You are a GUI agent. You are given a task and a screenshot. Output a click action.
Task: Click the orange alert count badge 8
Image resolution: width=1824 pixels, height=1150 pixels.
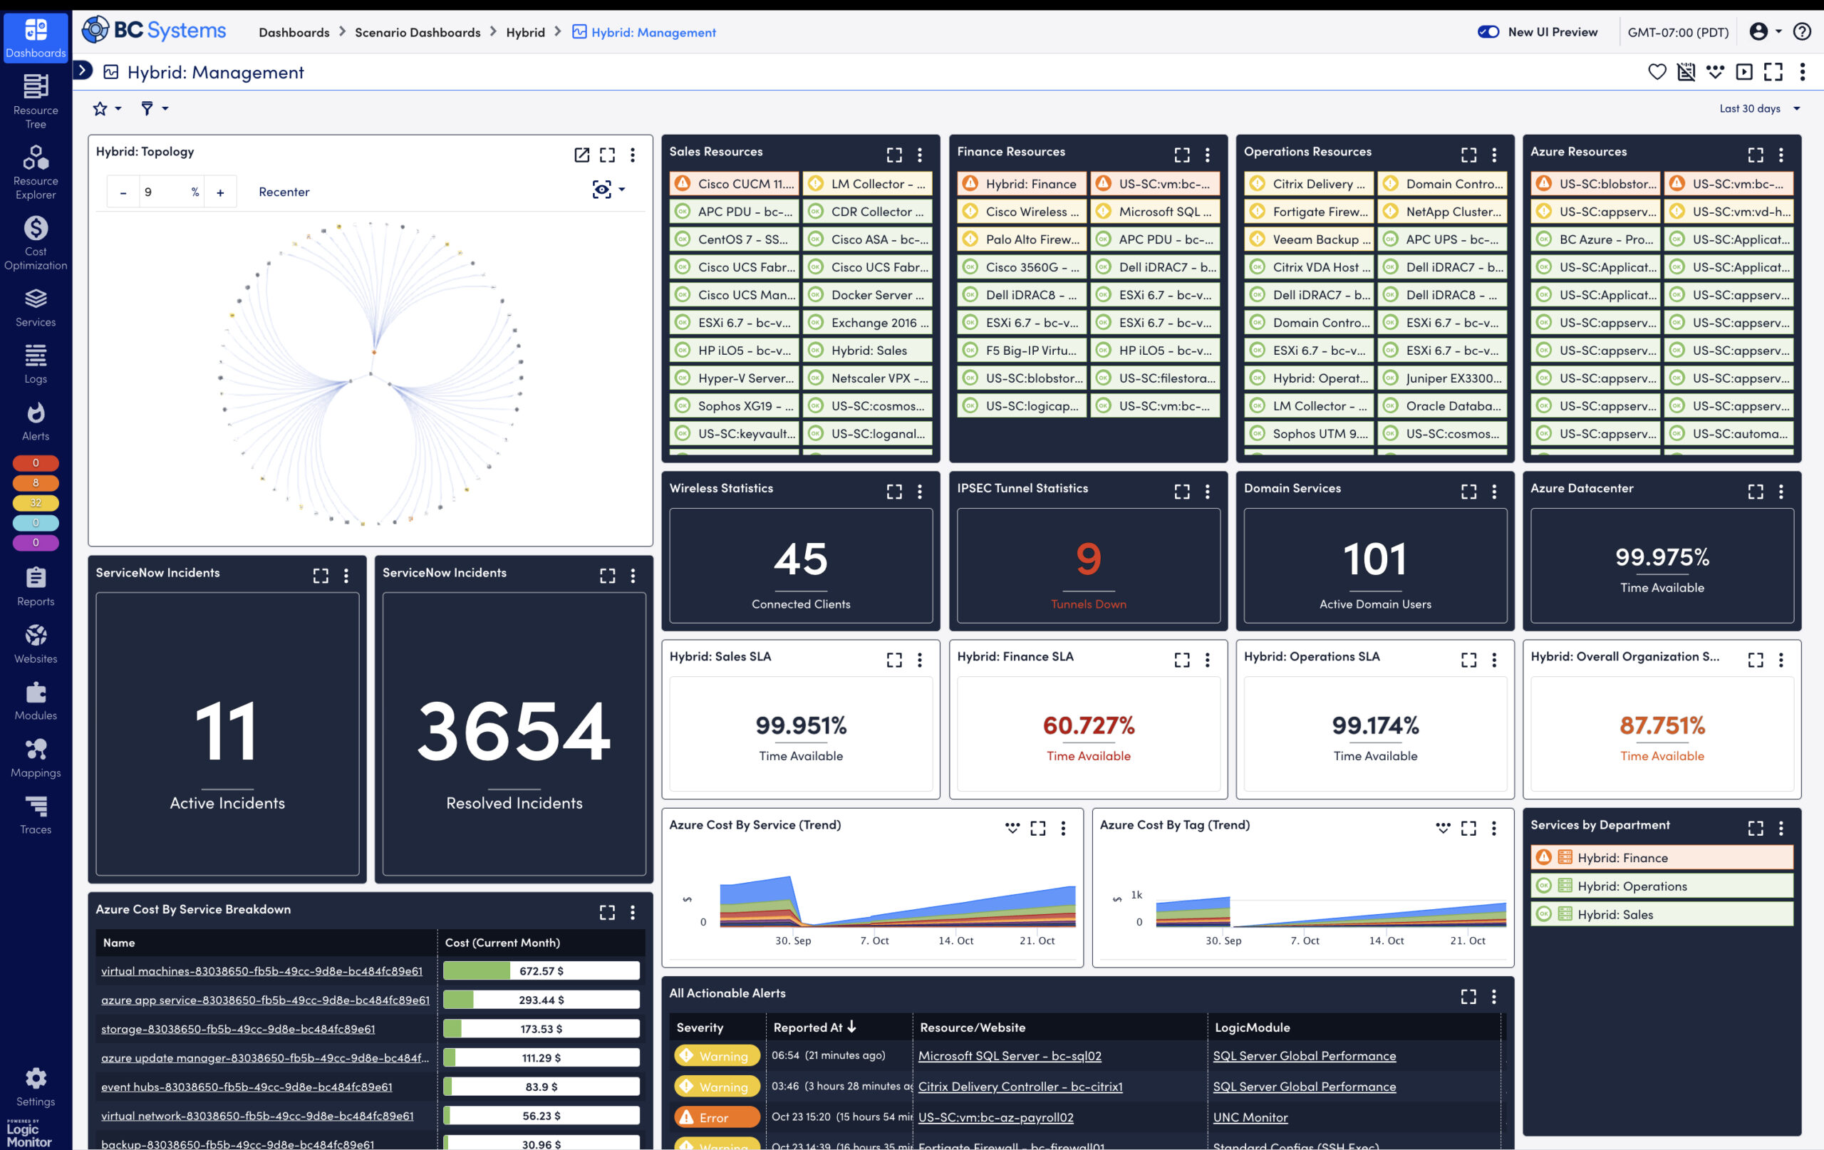36,482
